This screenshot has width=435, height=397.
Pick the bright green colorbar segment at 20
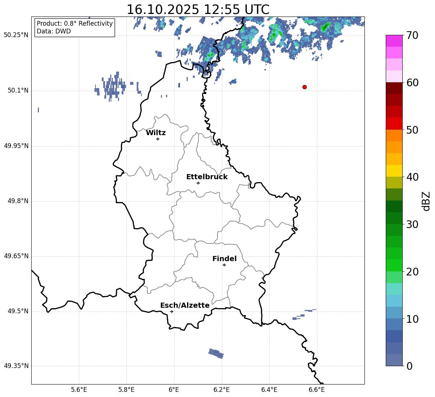point(394,265)
